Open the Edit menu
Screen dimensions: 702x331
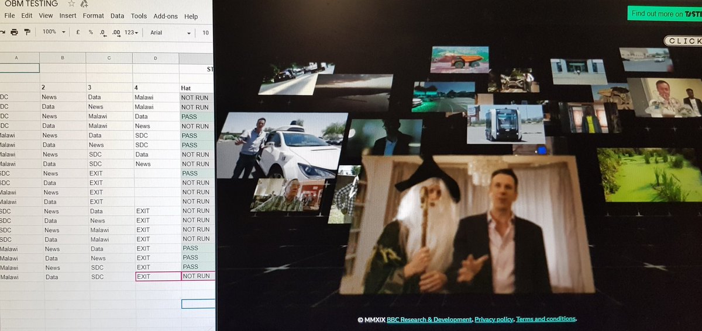[27, 16]
